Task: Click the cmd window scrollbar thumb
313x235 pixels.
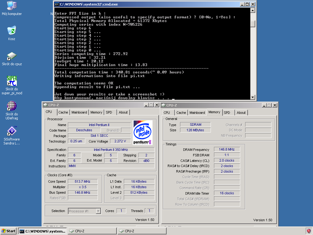Action: tap(252, 24)
